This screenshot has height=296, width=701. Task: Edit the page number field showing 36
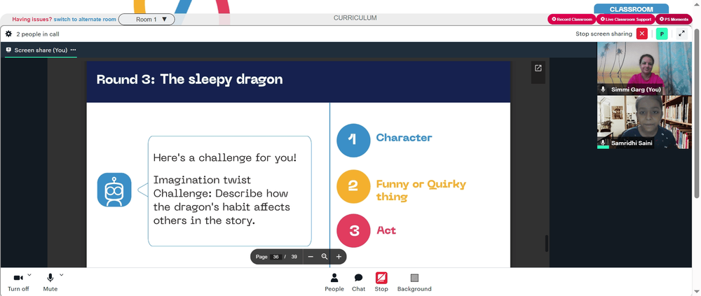(x=275, y=257)
